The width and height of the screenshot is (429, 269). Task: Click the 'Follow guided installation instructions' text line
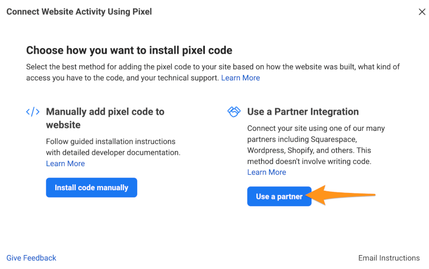110,141
